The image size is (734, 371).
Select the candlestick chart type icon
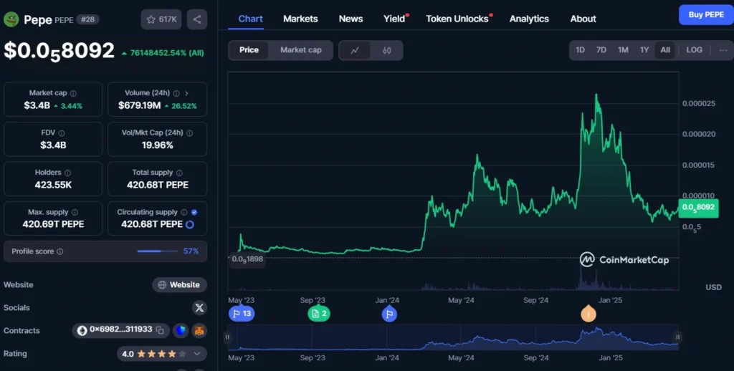tap(386, 51)
